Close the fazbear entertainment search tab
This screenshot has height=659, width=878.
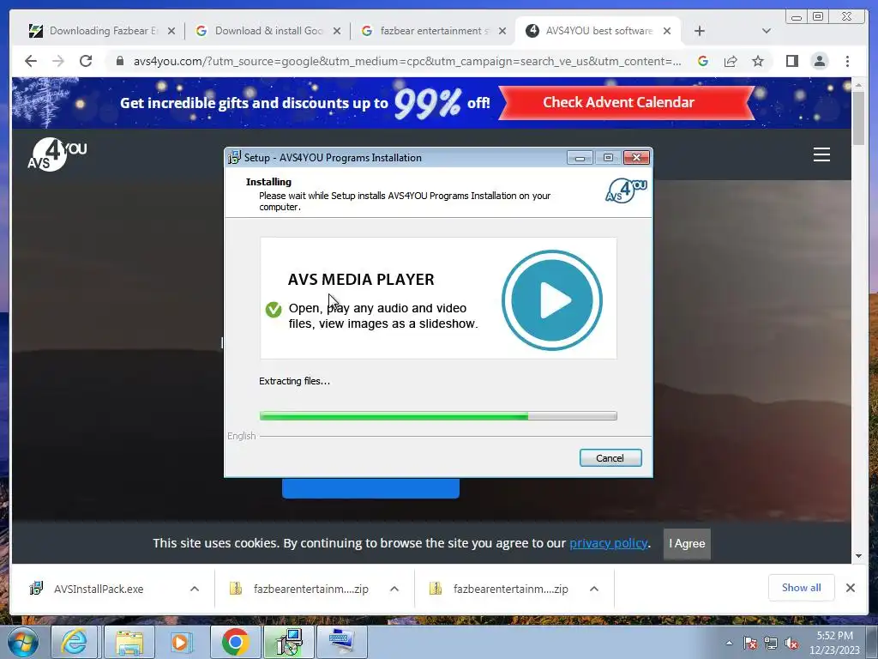(x=502, y=31)
